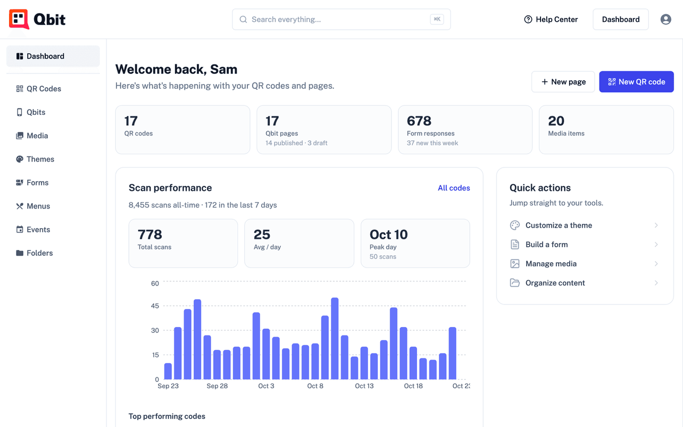Click the Help Center question mark icon
Image resolution: width=683 pixels, height=427 pixels.
(528, 19)
